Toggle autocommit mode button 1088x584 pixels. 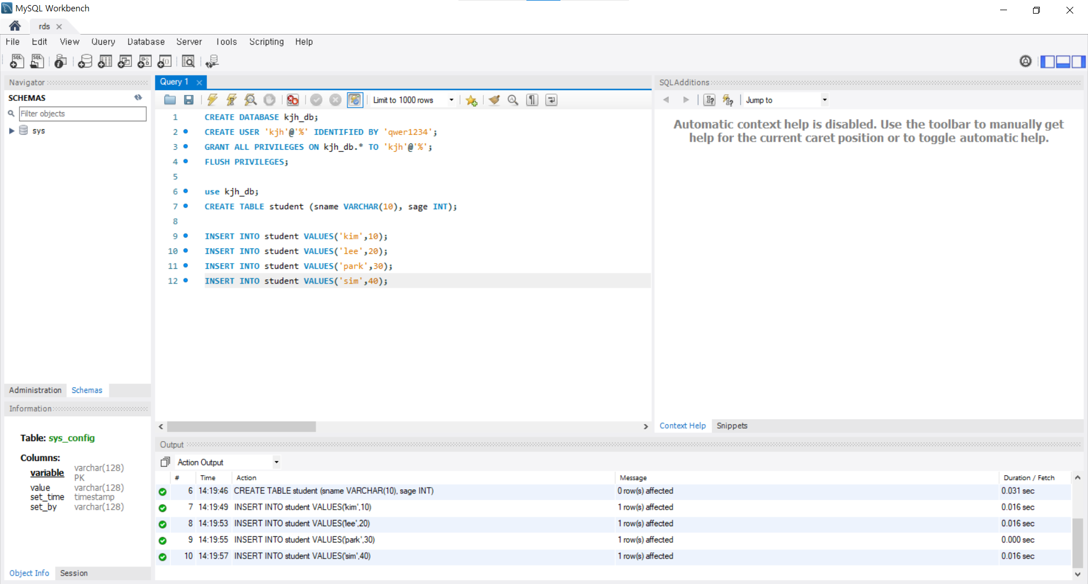point(355,100)
